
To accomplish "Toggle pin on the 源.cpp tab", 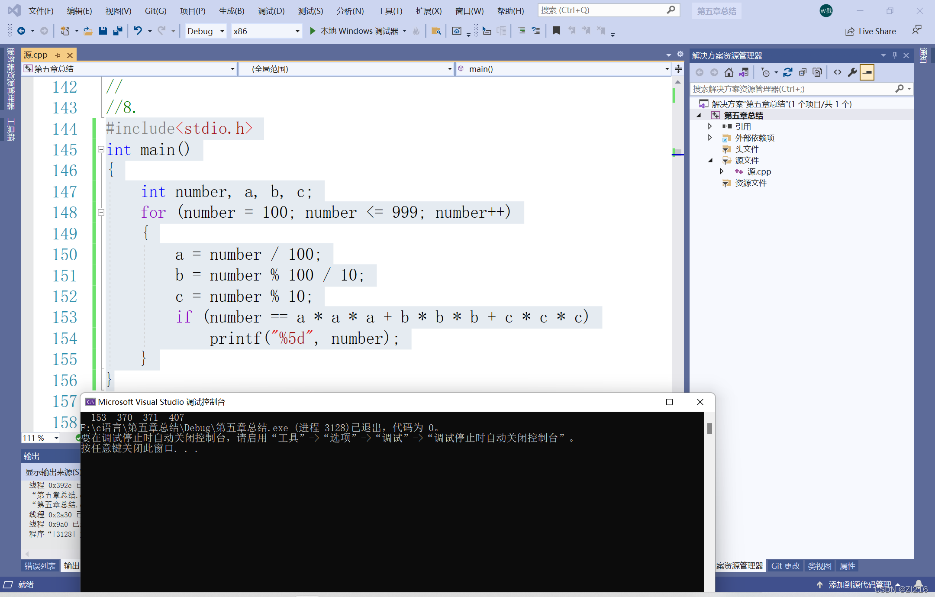I will tap(58, 55).
